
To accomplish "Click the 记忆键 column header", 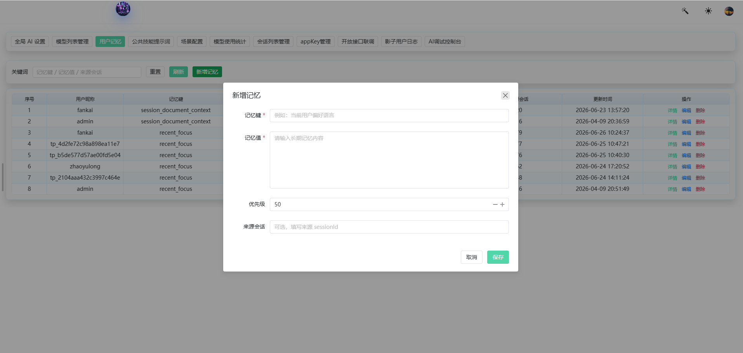I will pyautogui.click(x=176, y=99).
